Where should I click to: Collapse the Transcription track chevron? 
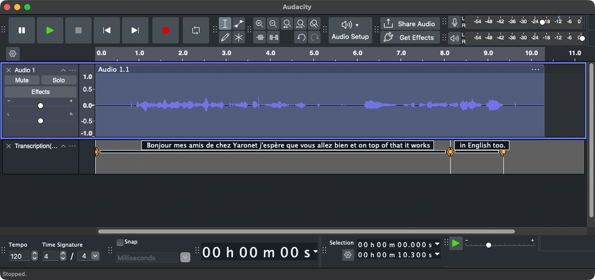tap(63, 146)
